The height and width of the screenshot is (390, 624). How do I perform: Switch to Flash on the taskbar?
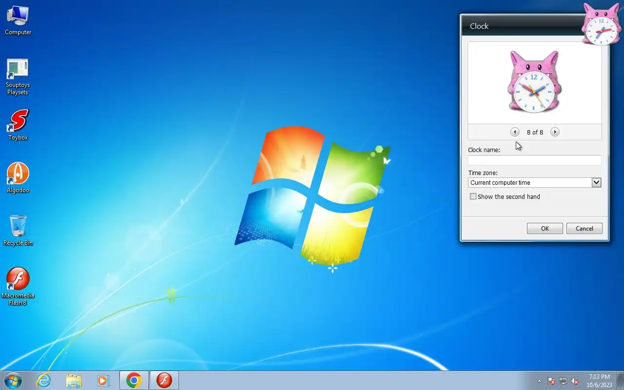pos(164,380)
